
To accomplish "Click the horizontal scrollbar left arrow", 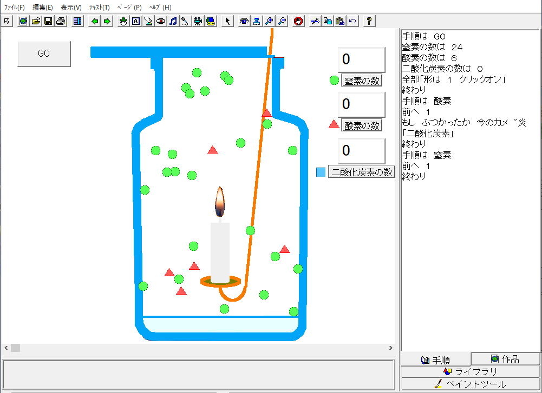I will click(6, 348).
